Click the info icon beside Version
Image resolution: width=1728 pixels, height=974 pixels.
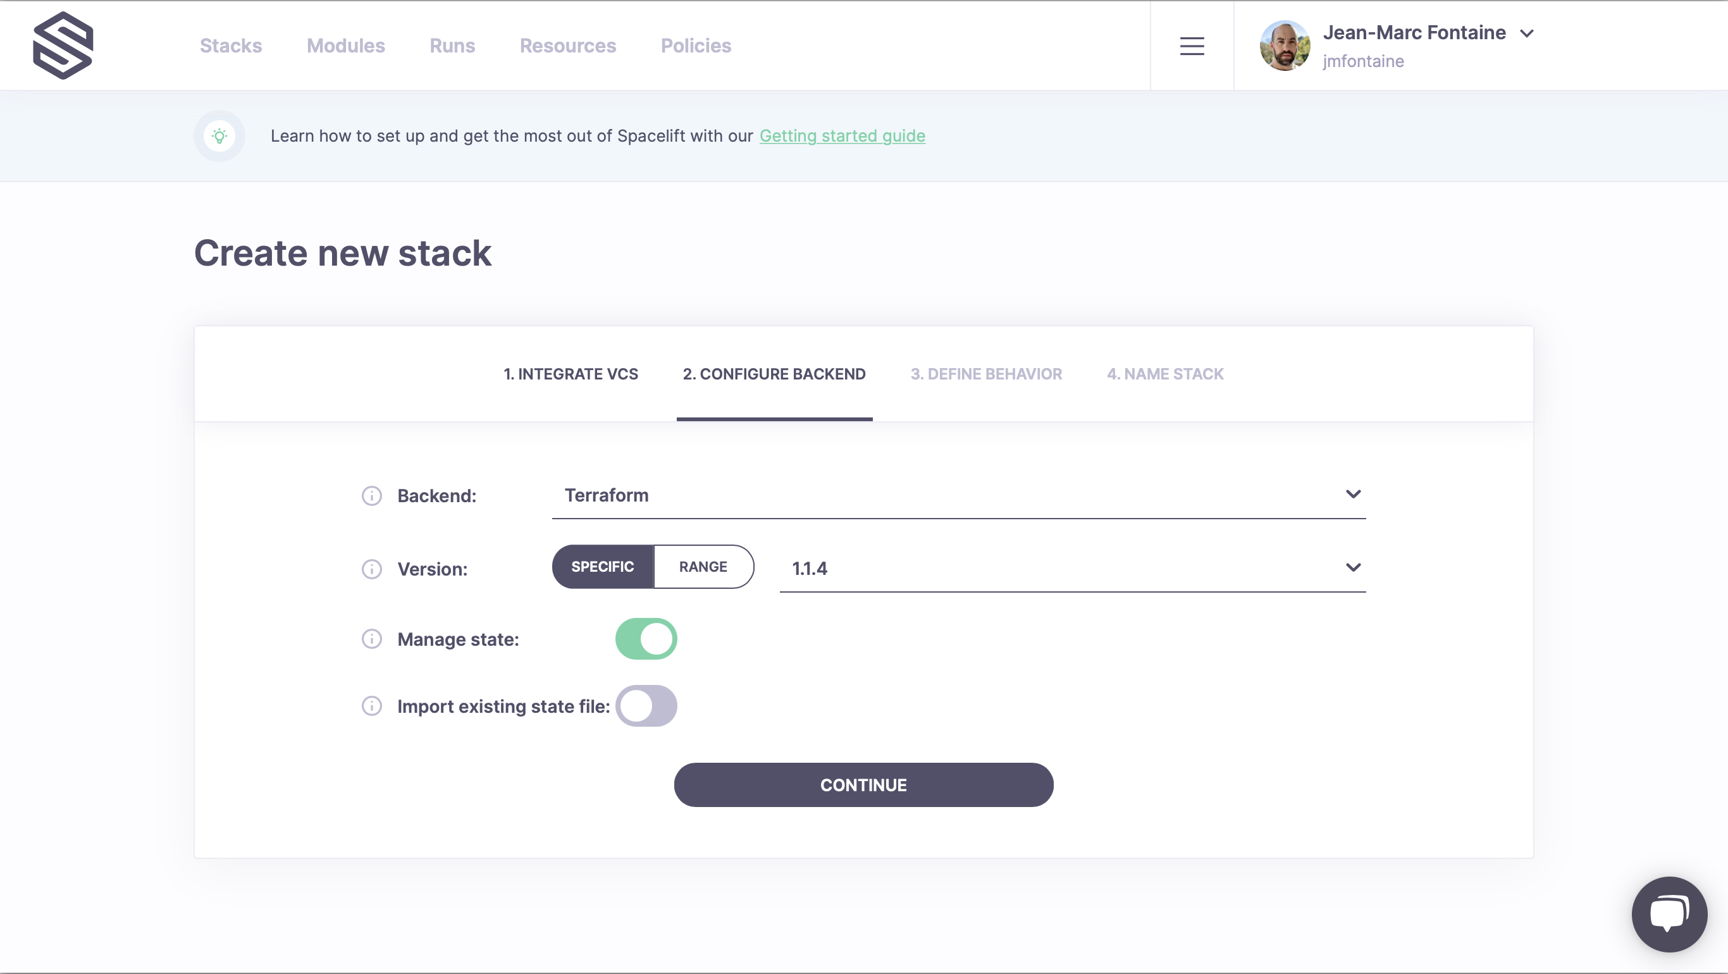pyautogui.click(x=372, y=569)
